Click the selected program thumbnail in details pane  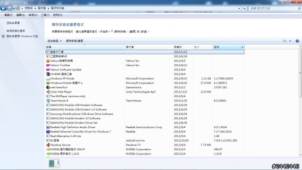(54, 163)
